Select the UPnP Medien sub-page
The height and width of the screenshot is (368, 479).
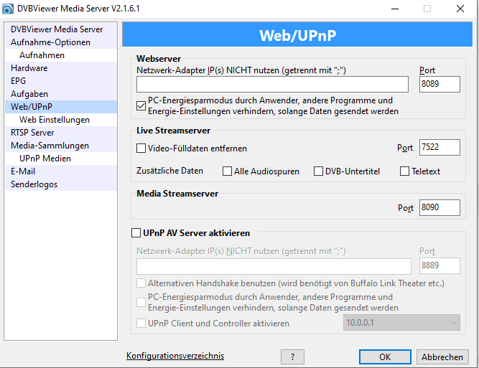pyautogui.click(x=61, y=159)
